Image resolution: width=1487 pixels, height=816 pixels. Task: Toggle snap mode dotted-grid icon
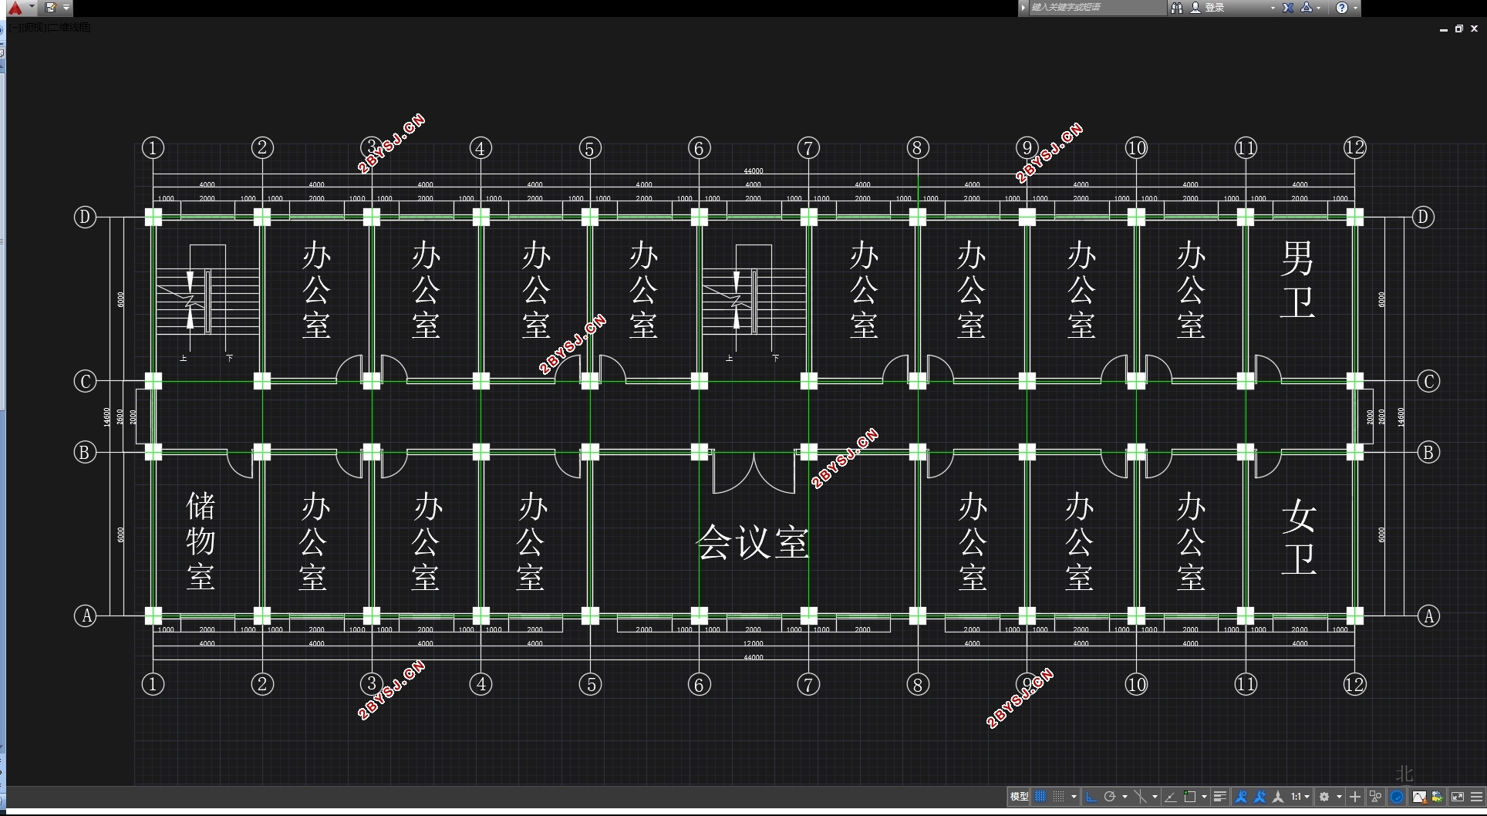pyautogui.click(x=1059, y=797)
